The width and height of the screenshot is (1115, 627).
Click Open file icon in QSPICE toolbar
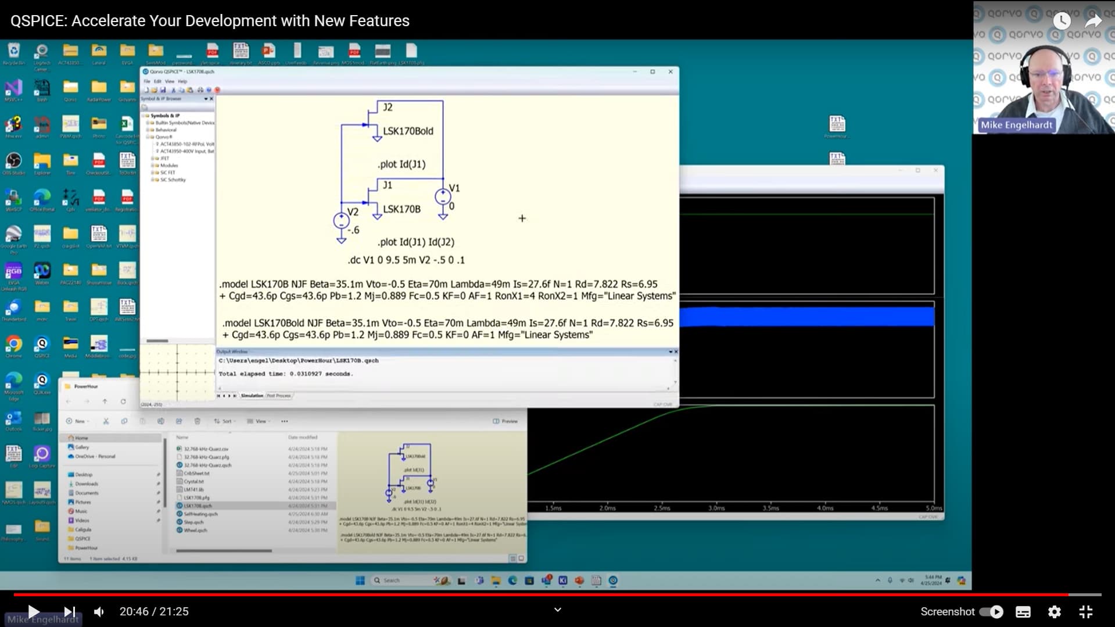[154, 90]
